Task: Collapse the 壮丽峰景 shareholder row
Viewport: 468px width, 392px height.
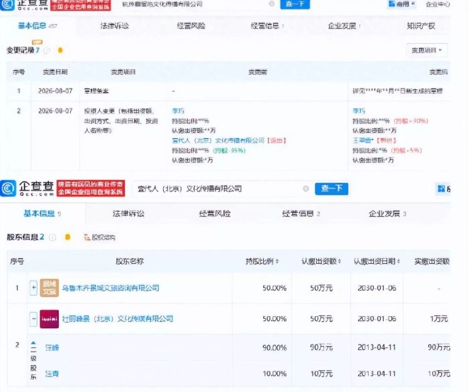Action: coord(33,319)
